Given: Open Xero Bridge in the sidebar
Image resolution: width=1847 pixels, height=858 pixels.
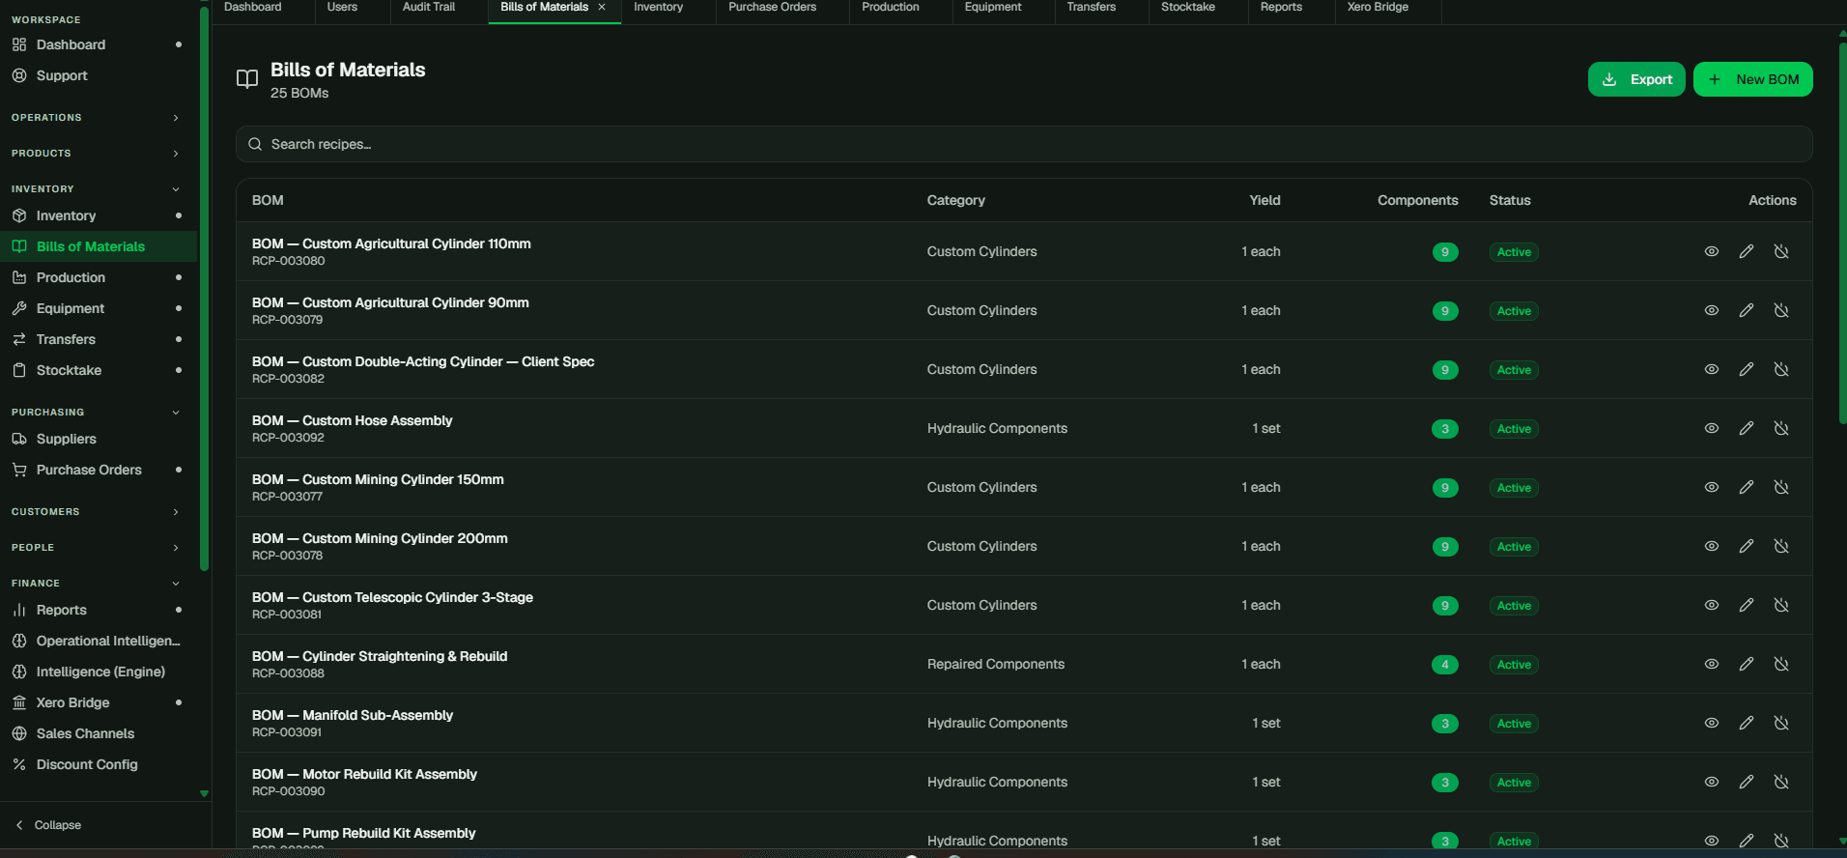Looking at the screenshot, I should click(x=99, y=702).
